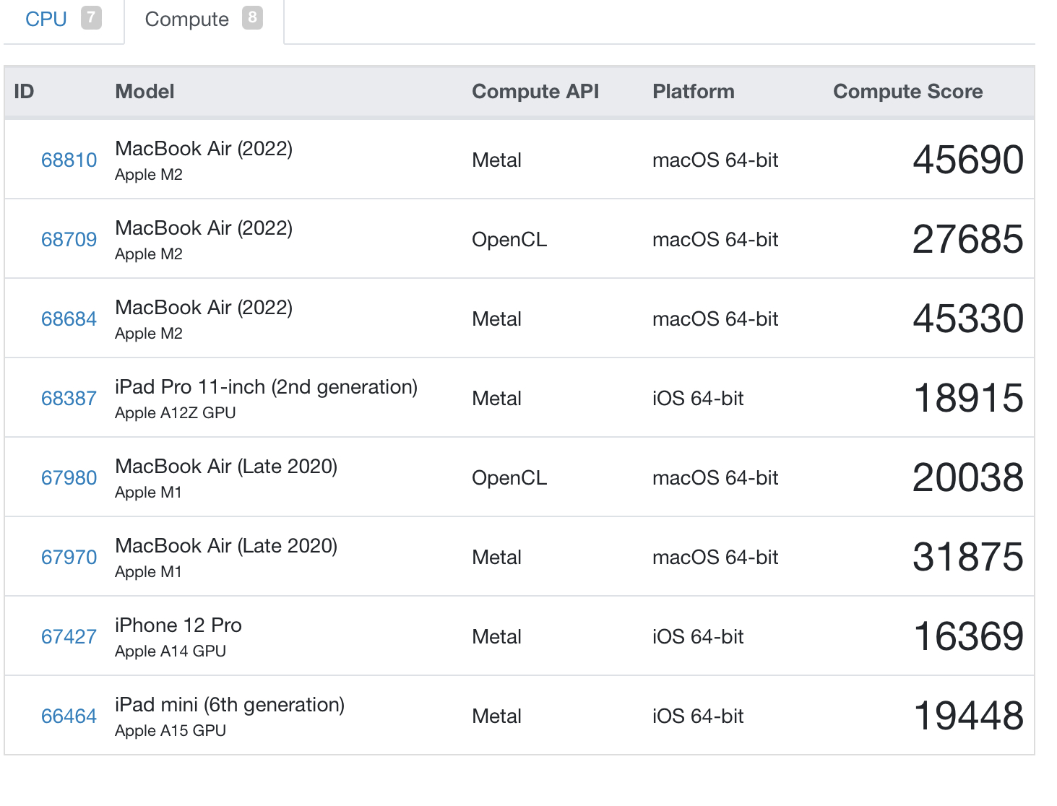Click the CPU tab count badge 7
The width and height of the screenshot is (1057, 806).
tap(91, 17)
